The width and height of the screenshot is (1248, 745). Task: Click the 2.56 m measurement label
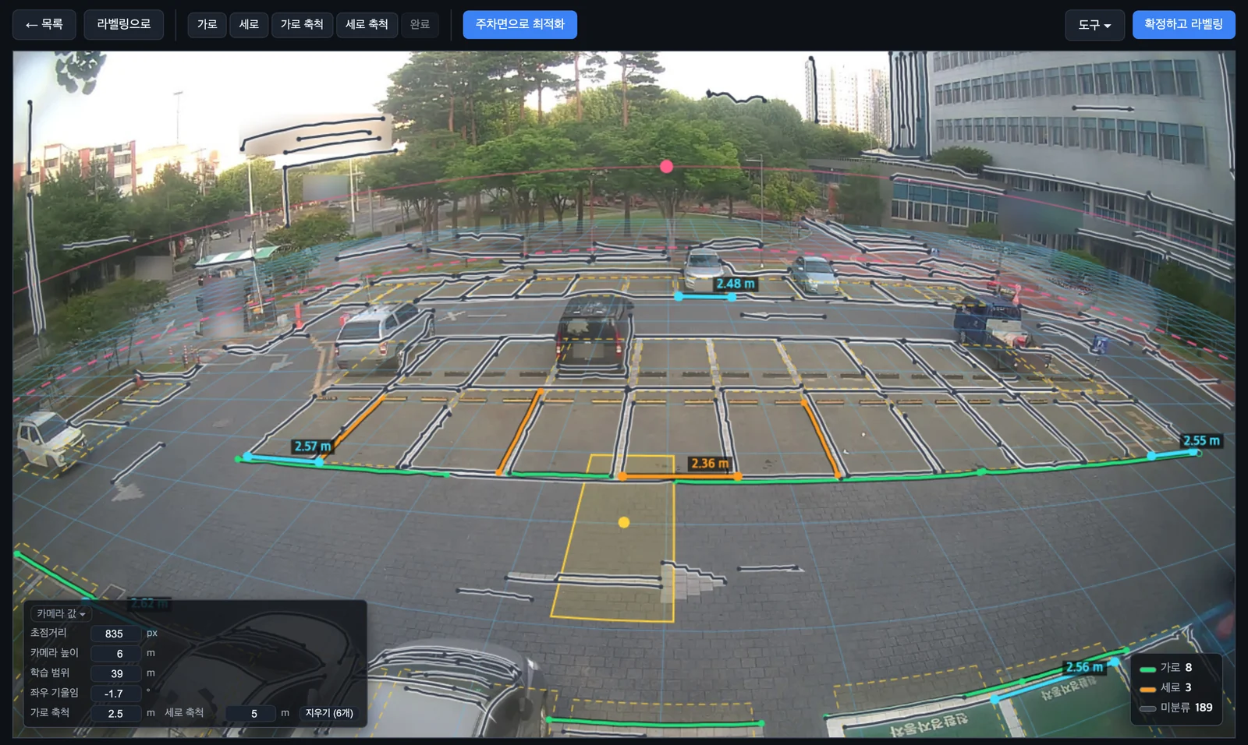[1085, 667]
